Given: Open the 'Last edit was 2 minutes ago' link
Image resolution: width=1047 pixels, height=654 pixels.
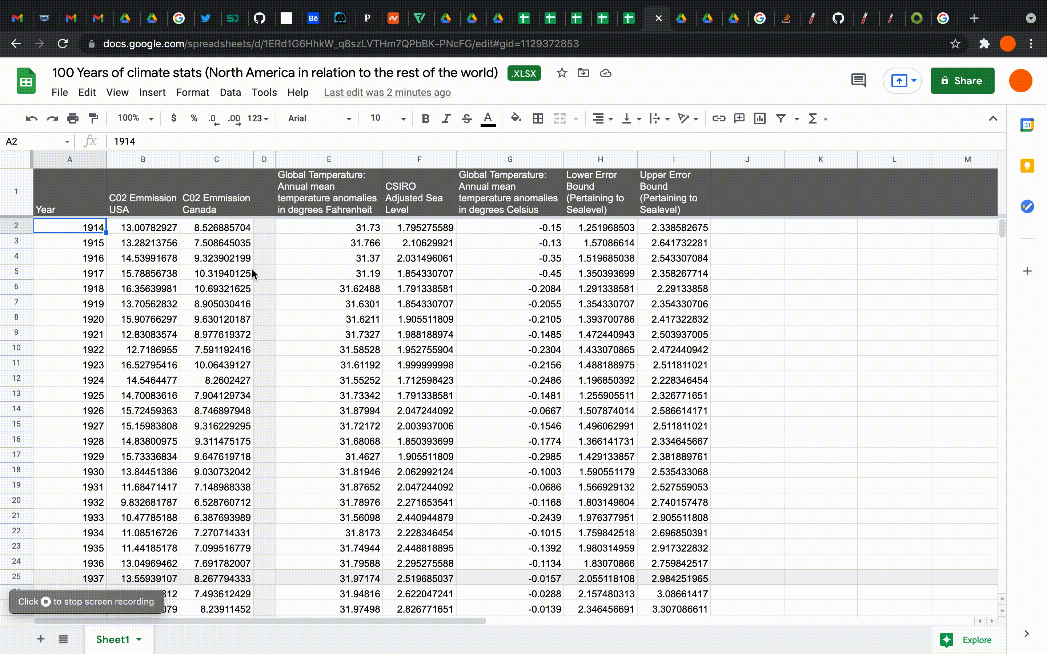Looking at the screenshot, I should click(387, 93).
